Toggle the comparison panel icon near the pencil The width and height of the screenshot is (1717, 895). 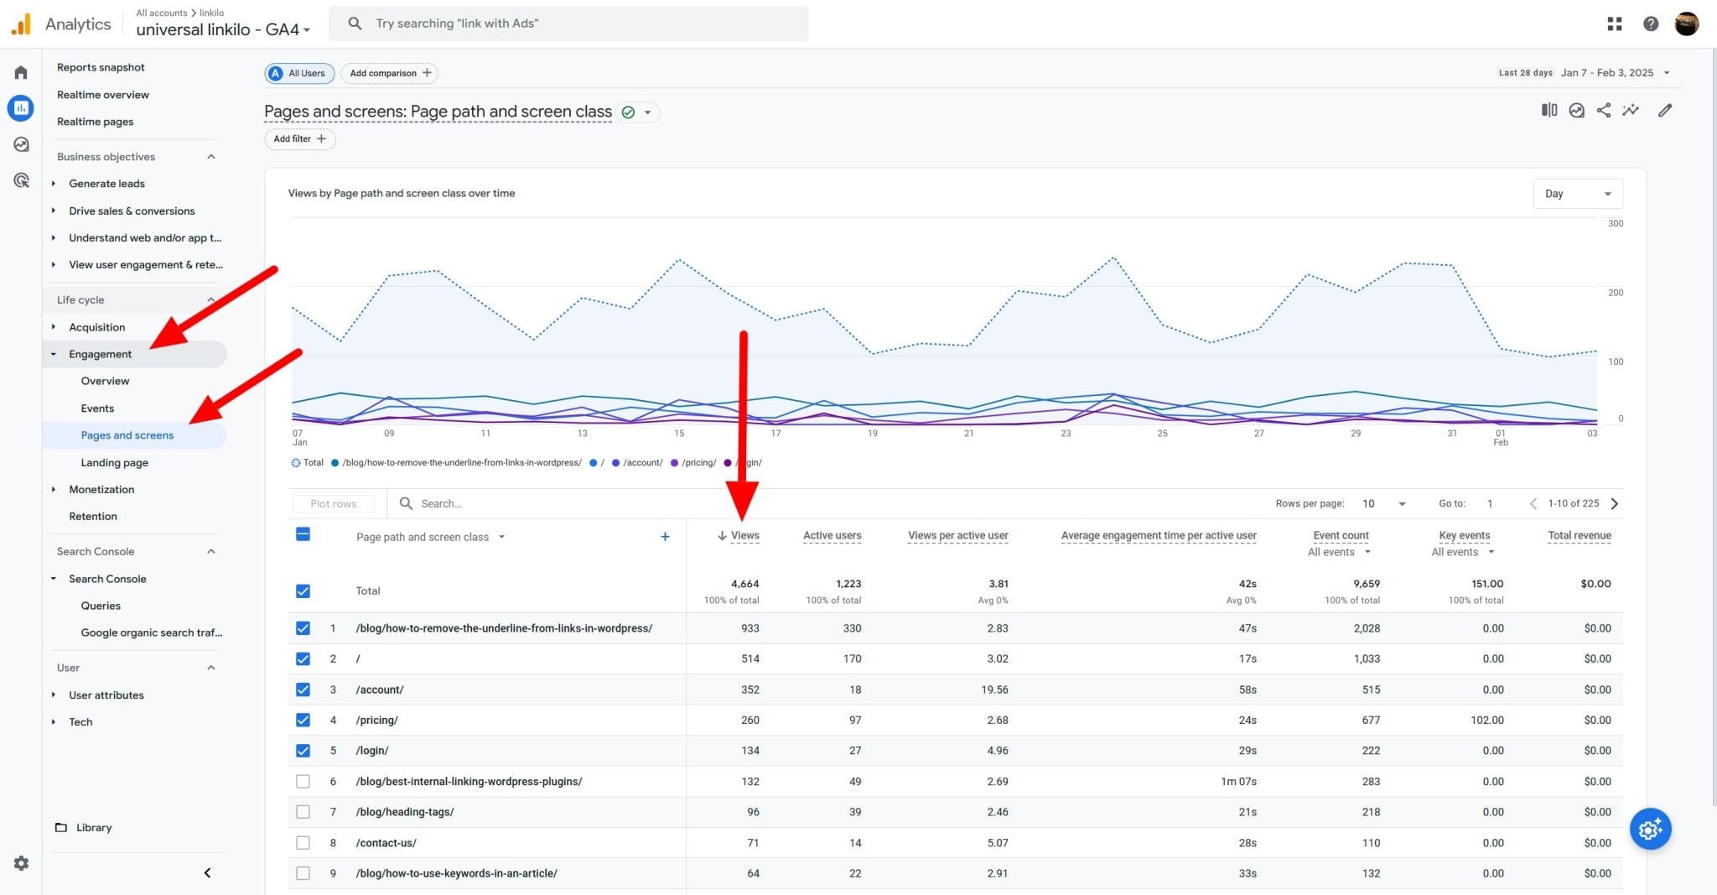click(1548, 110)
